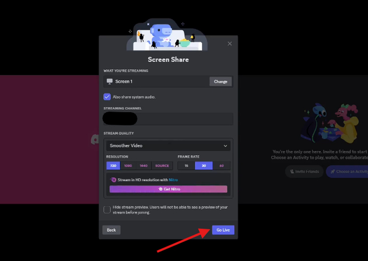
Task: Click the Screen Share dialog title
Action: click(168, 60)
